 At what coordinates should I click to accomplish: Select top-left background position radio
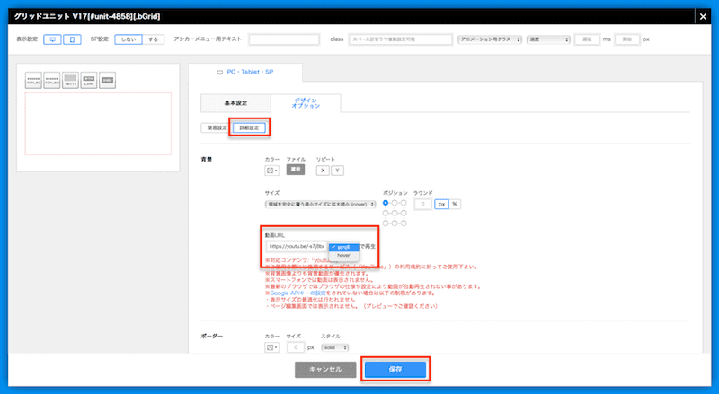[386, 203]
